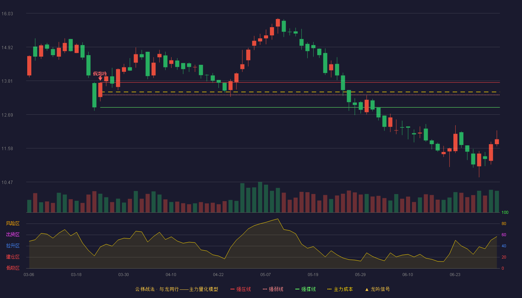Click the 风险区 zone label
This screenshot has height=298, width=522.
13,223
